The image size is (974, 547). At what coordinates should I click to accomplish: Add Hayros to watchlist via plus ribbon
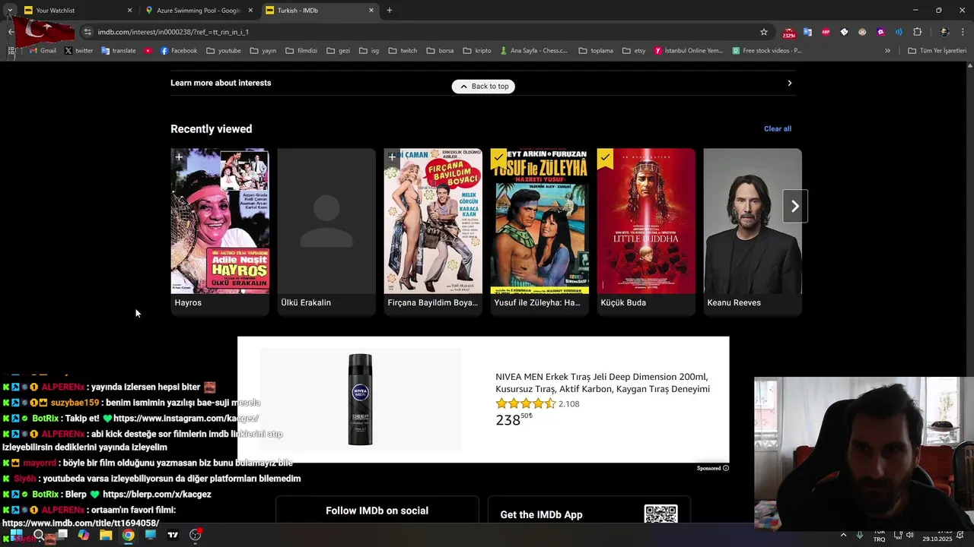pyautogui.click(x=179, y=158)
